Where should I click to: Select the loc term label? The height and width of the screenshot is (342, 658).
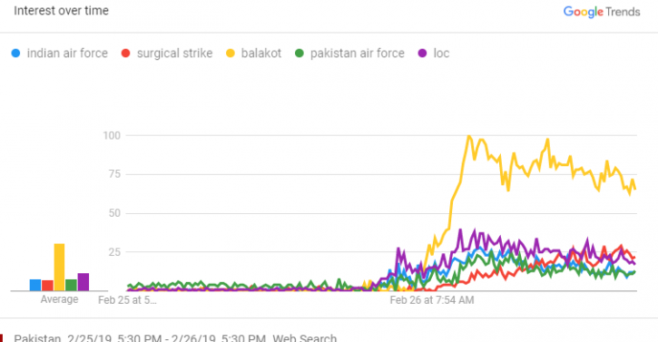[441, 54]
